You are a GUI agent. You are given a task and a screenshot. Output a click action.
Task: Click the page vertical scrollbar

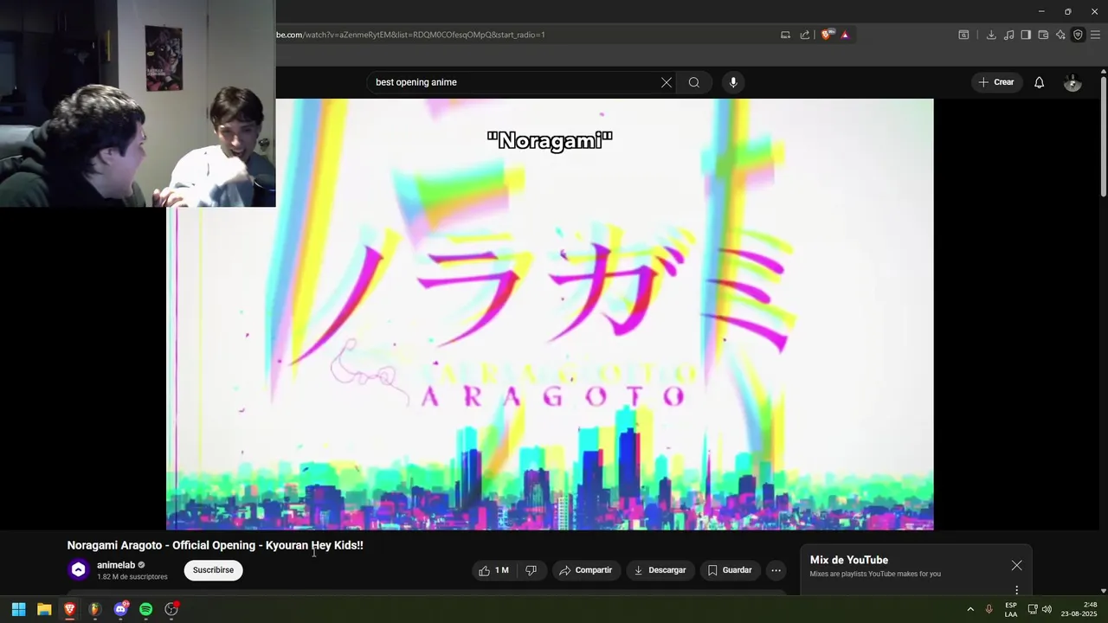click(x=1103, y=137)
